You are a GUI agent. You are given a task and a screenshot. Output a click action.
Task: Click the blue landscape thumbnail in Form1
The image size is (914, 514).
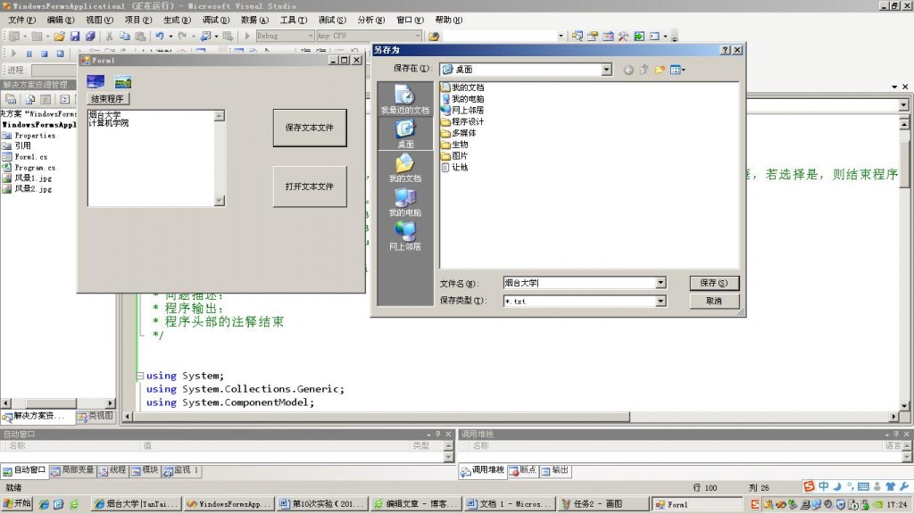point(96,81)
